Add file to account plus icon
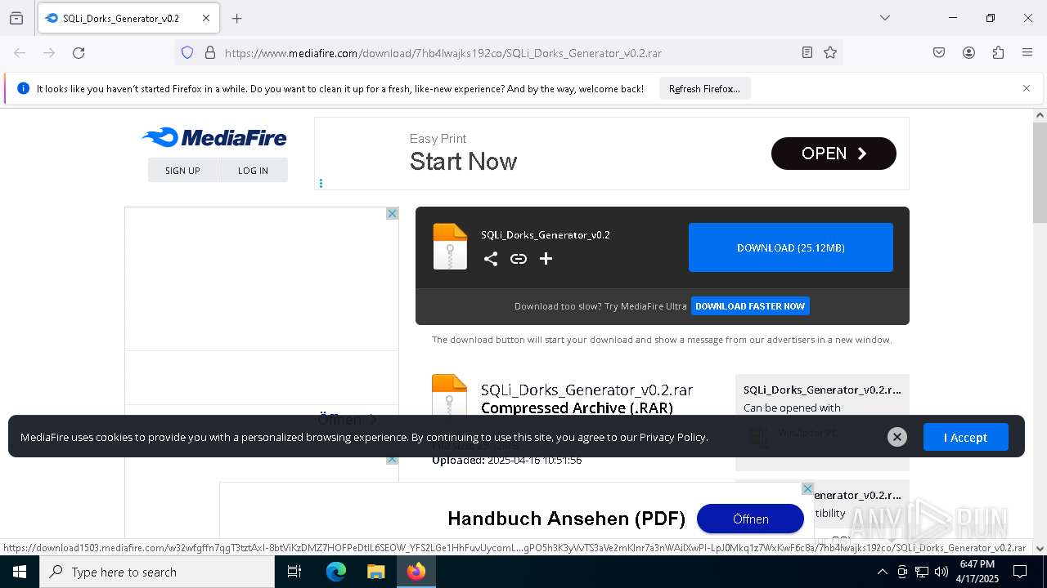1047x588 pixels. click(546, 259)
